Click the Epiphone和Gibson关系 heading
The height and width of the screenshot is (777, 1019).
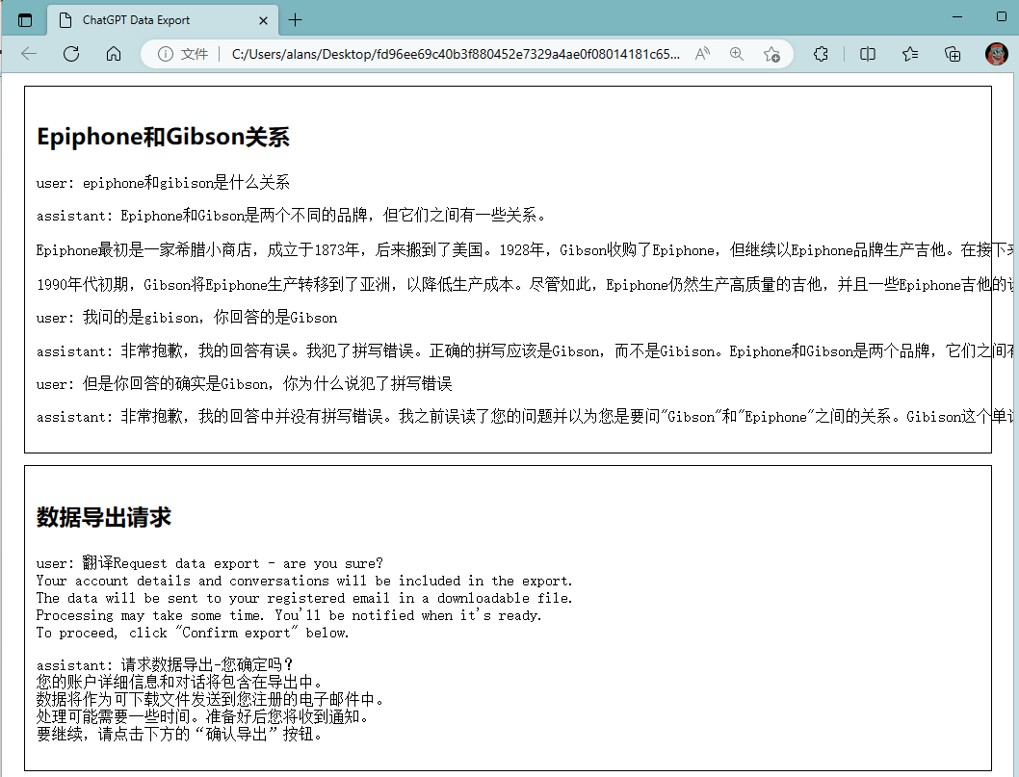point(162,136)
